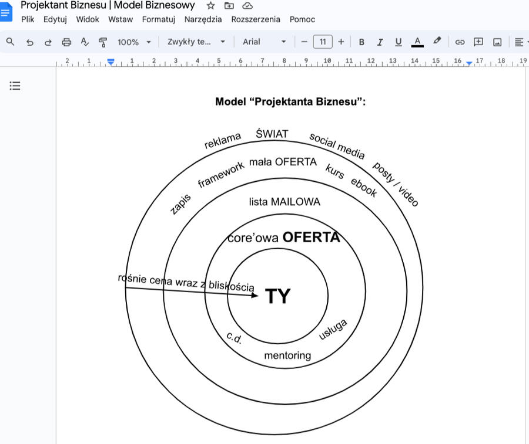Add a comment using toolbar icon
The width and height of the screenshot is (529, 444).
(x=478, y=42)
